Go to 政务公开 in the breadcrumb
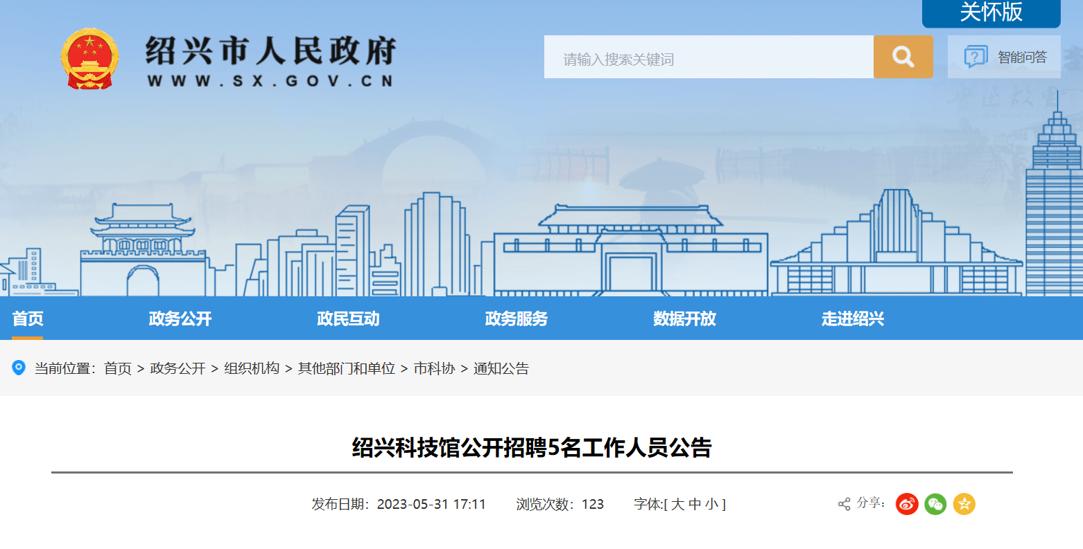 point(177,368)
